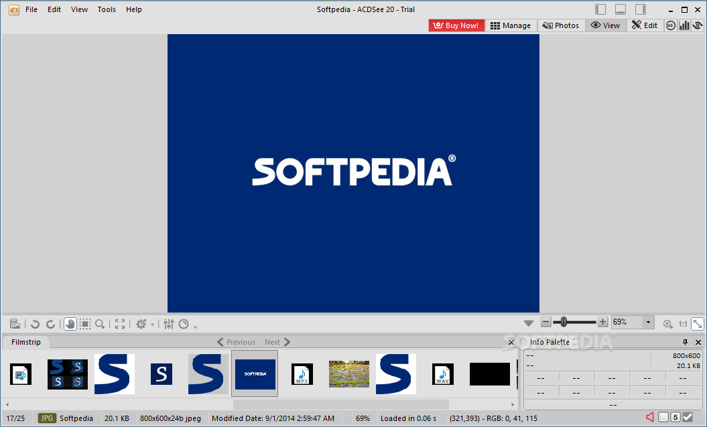Set zoom to actual size 1:1
This screenshot has width=707, height=427.
point(683,323)
